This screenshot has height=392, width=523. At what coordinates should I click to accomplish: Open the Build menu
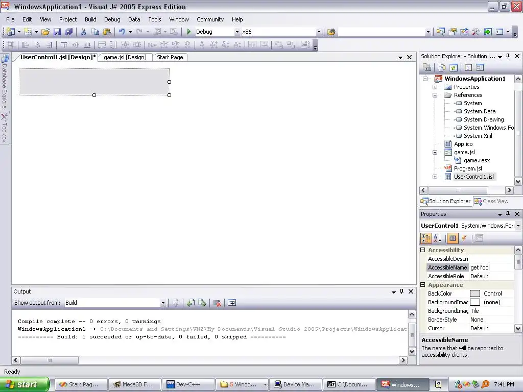point(90,19)
